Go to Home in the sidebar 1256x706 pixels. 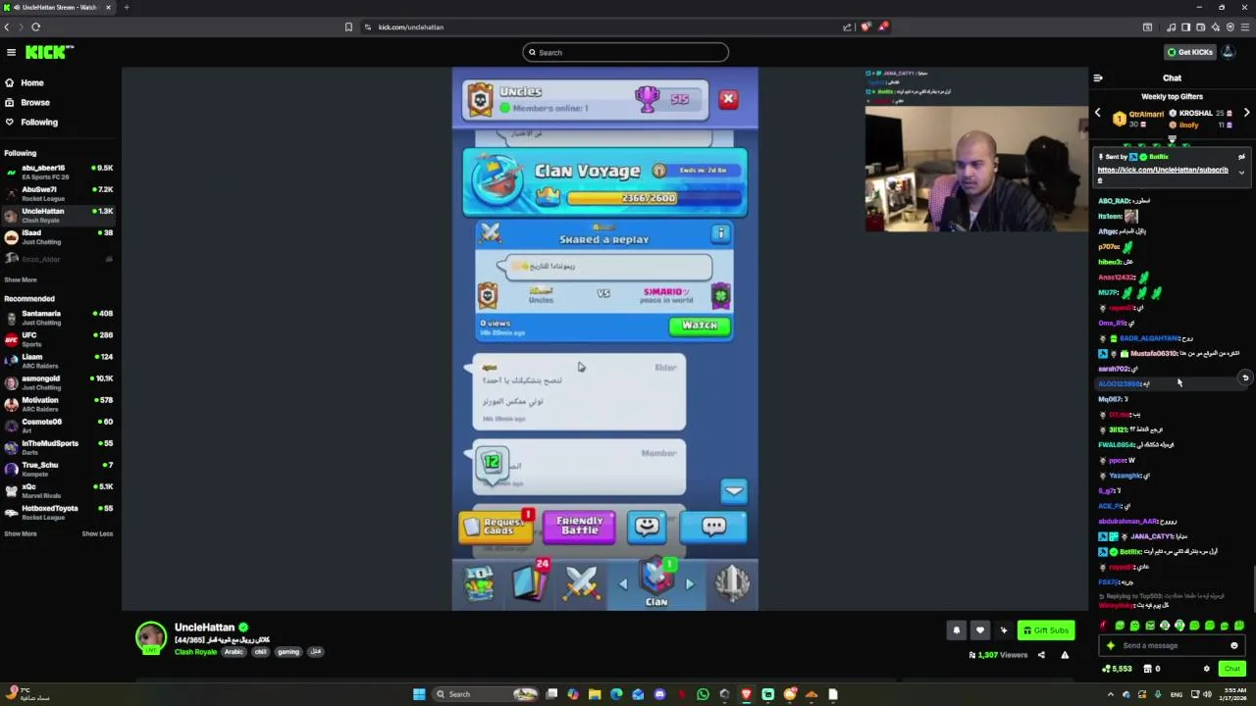click(x=31, y=82)
